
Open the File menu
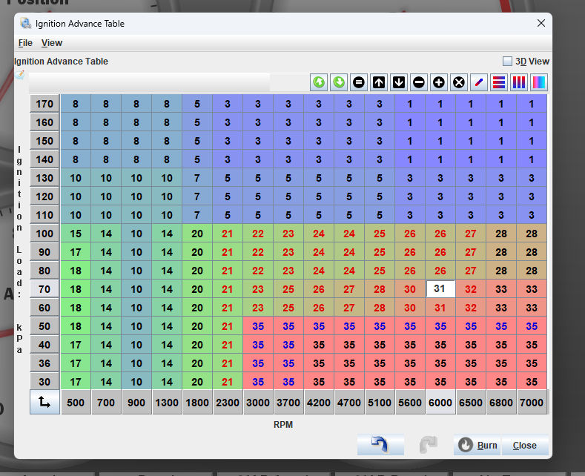coord(25,43)
